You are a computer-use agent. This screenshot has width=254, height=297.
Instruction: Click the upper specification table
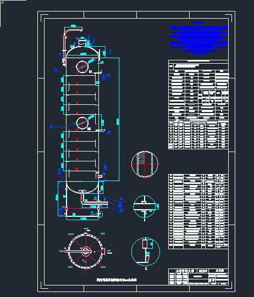click(198, 104)
